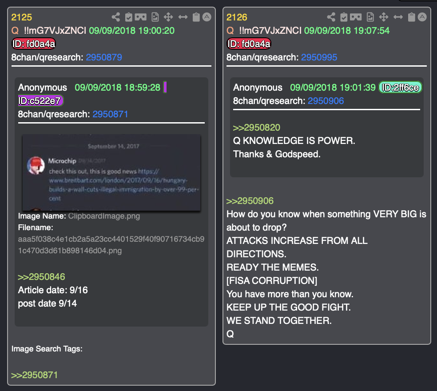Open 8chan link 2950995
Viewport: 437px width, 391px height.
point(319,57)
